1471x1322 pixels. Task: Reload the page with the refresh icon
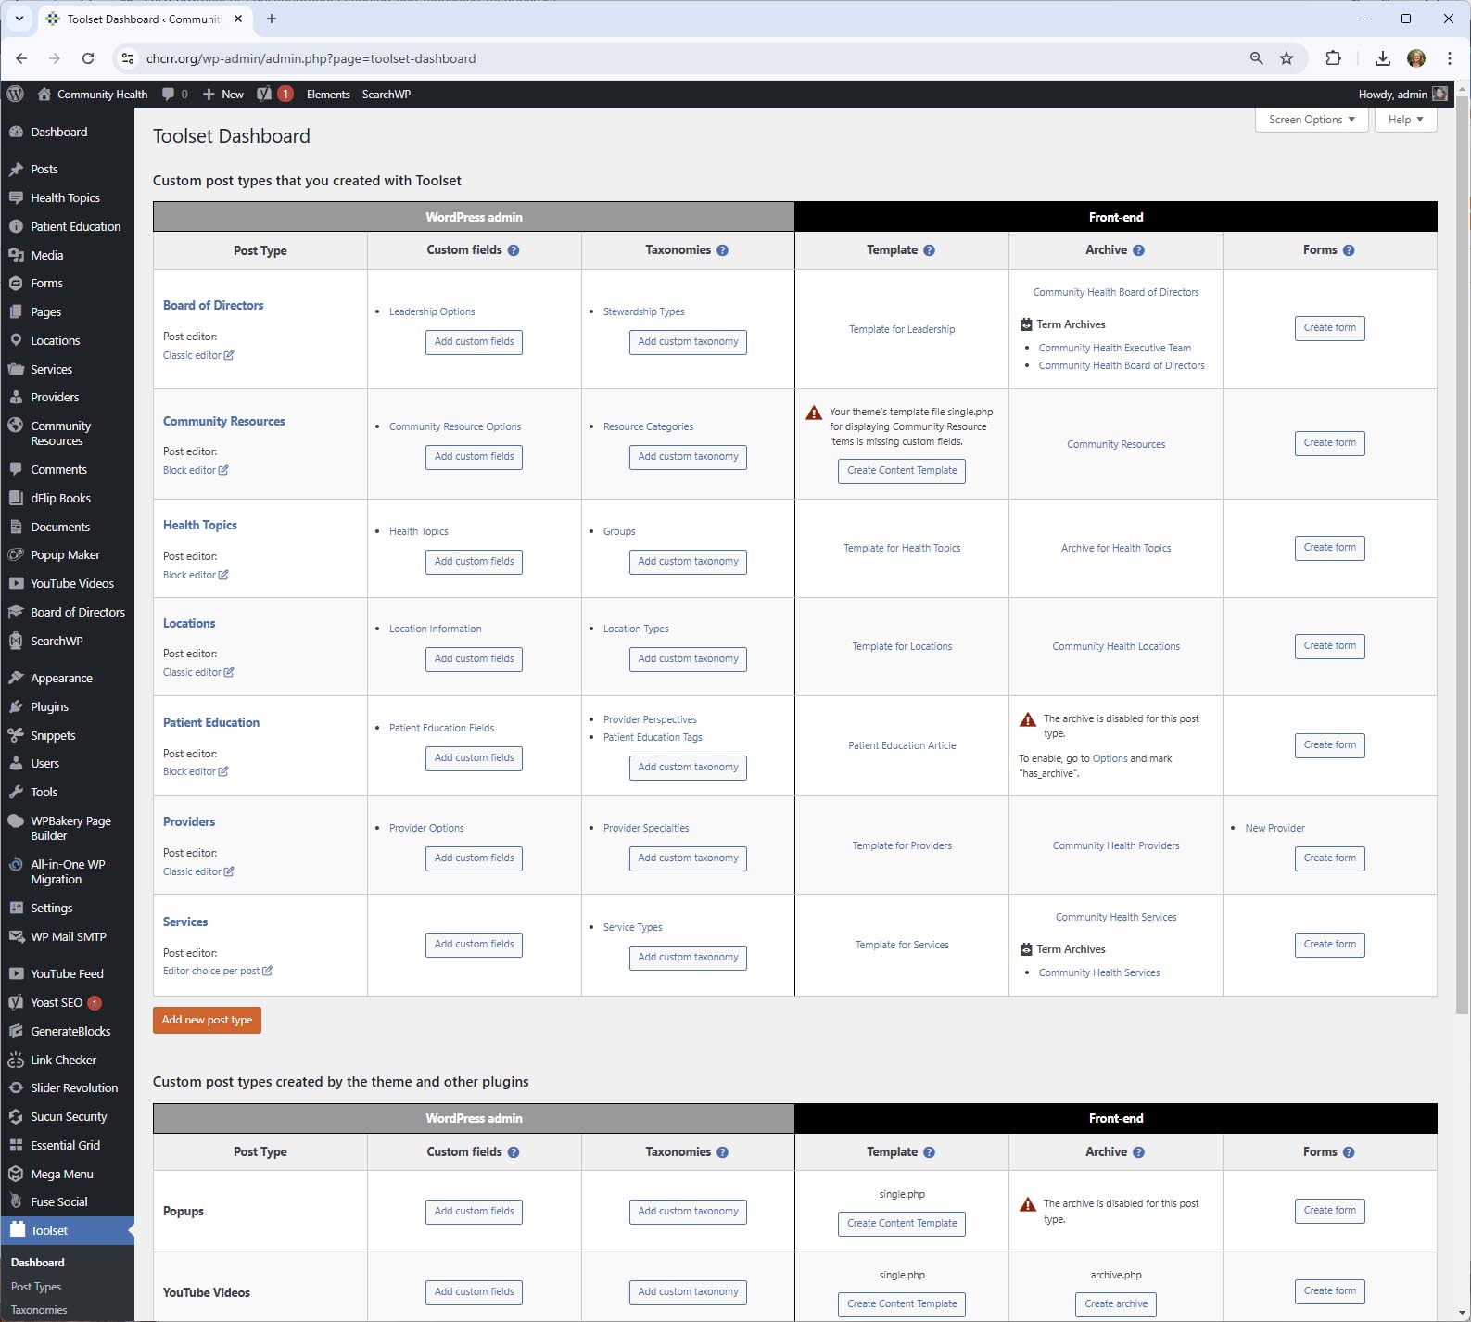click(88, 58)
